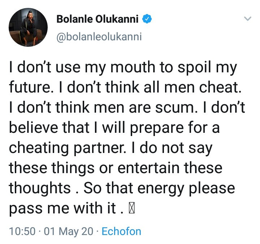Open the Bolanle Olukanni display name

coord(97,19)
